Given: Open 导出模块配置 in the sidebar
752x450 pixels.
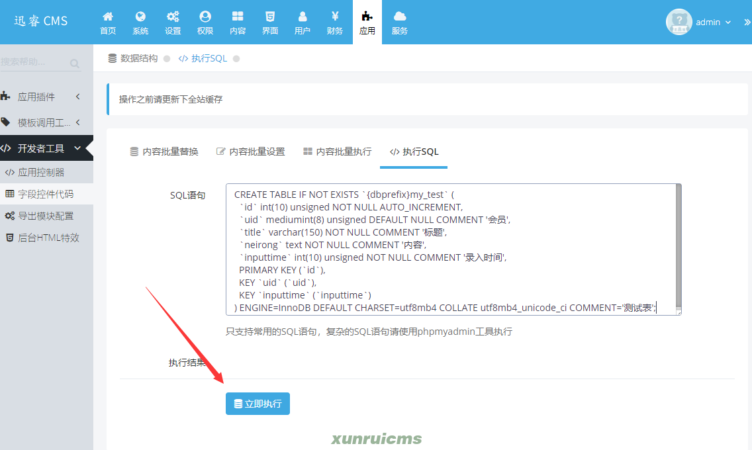Looking at the screenshot, I should click(x=46, y=216).
